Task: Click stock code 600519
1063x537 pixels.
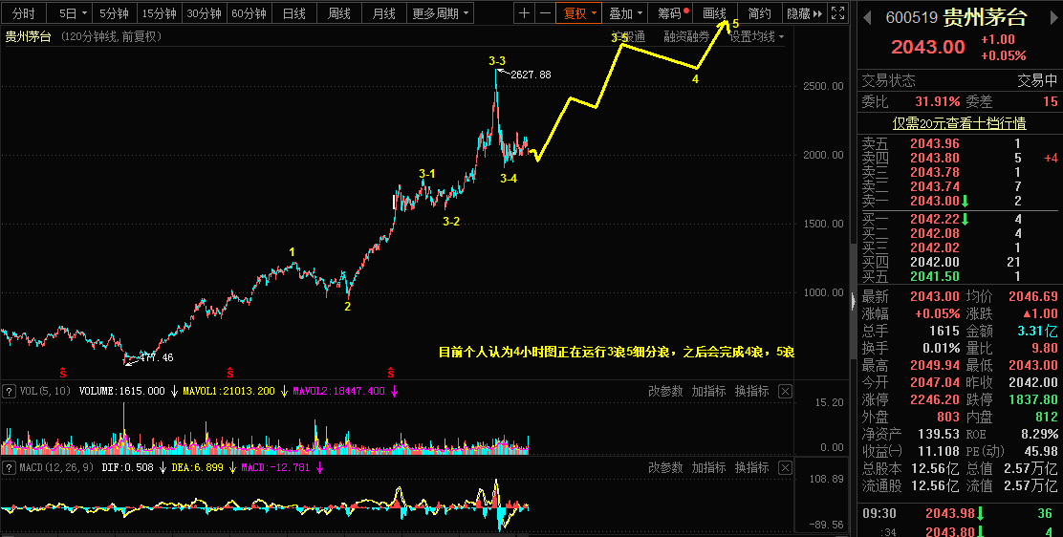Action: point(911,17)
